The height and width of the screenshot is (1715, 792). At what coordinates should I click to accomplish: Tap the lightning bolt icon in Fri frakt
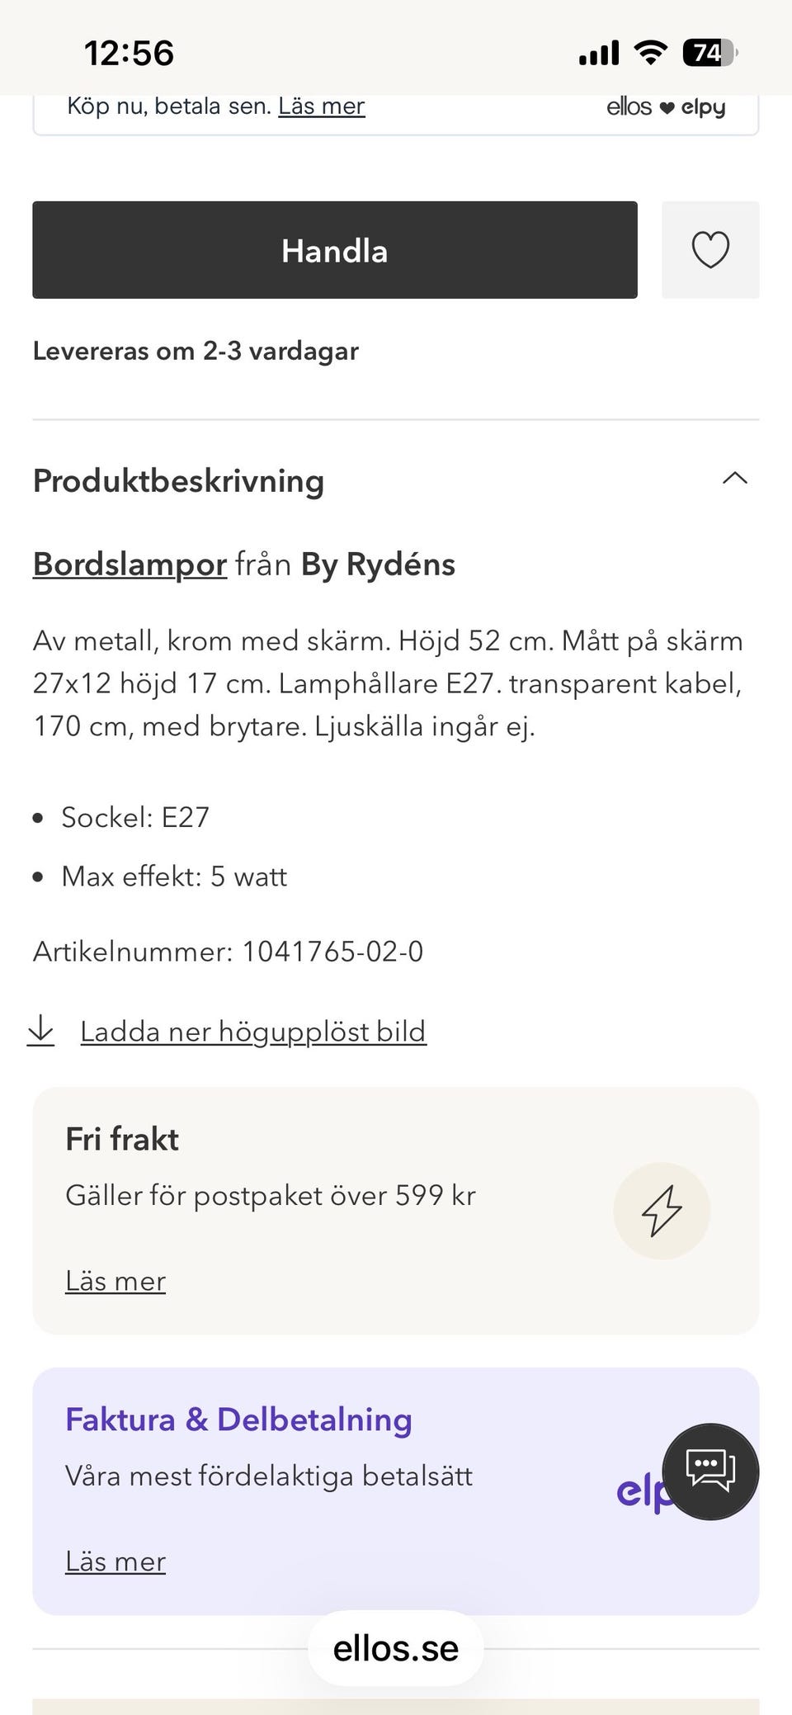click(662, 1211)
